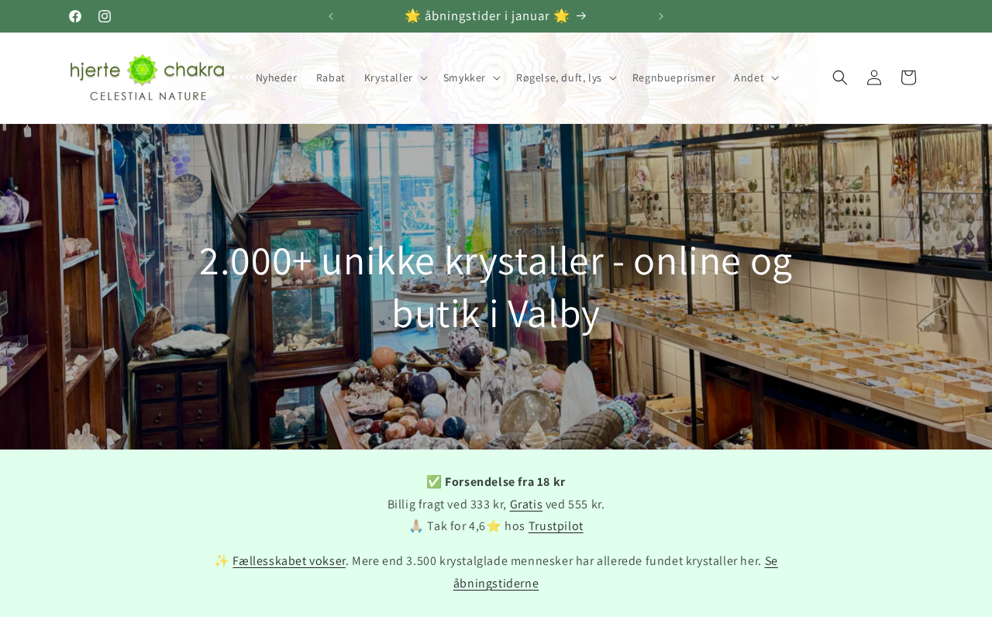Open the Nyheder menu item

[277, 77]
